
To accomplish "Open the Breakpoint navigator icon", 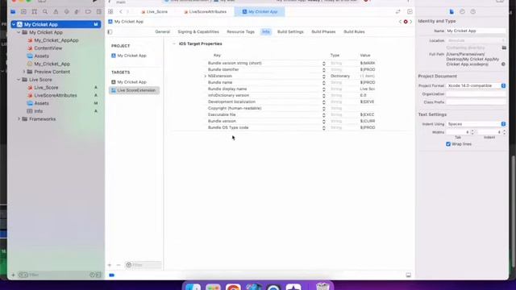I will coord(88,11).
